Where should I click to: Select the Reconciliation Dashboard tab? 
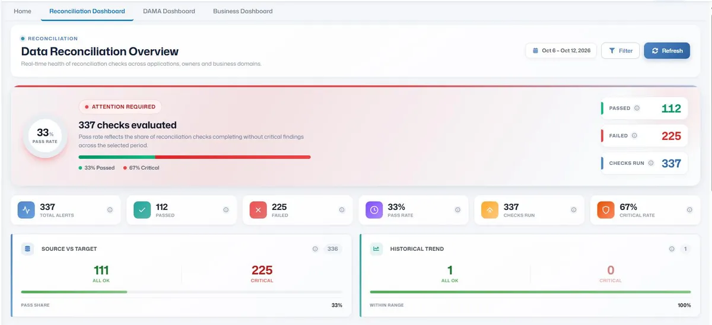coord(87,11)
